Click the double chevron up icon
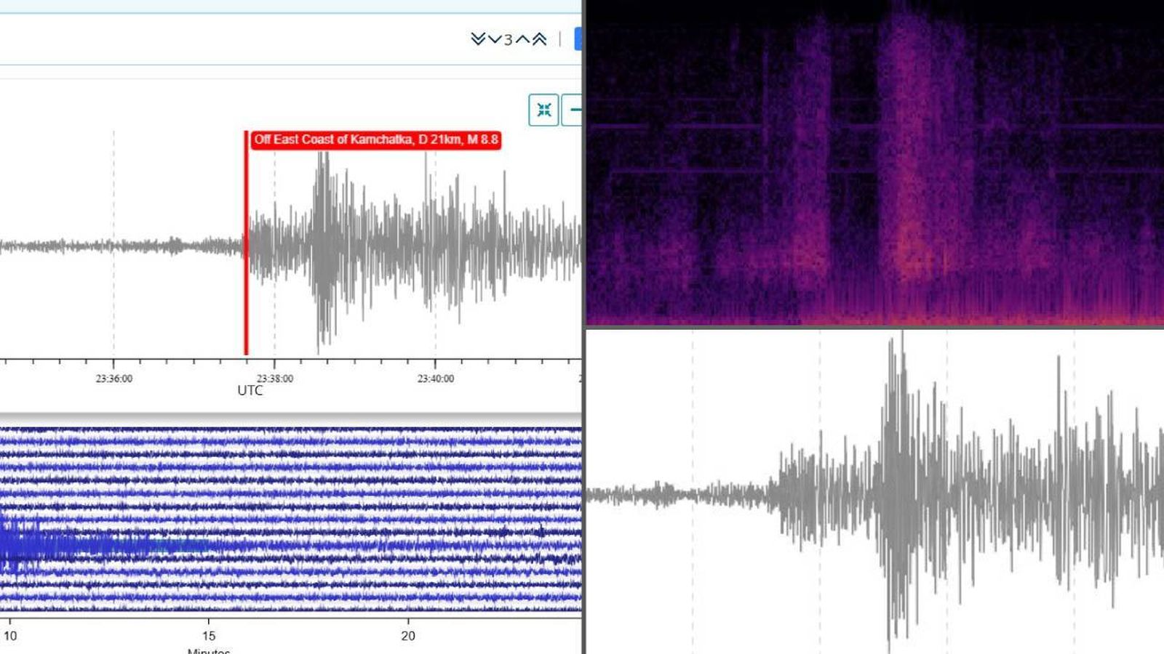This screenshot has height=654, width=1164. (x=539, y=39)
